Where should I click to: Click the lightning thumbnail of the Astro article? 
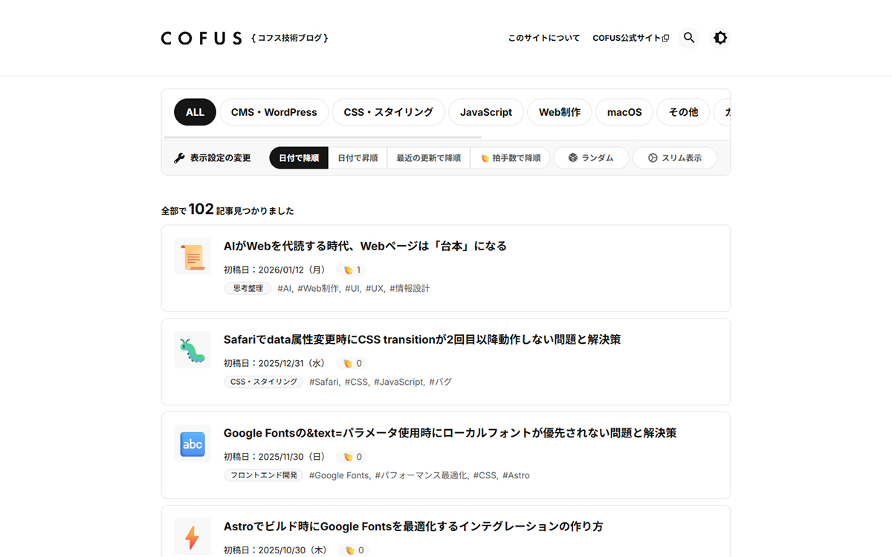coord(192,536)
